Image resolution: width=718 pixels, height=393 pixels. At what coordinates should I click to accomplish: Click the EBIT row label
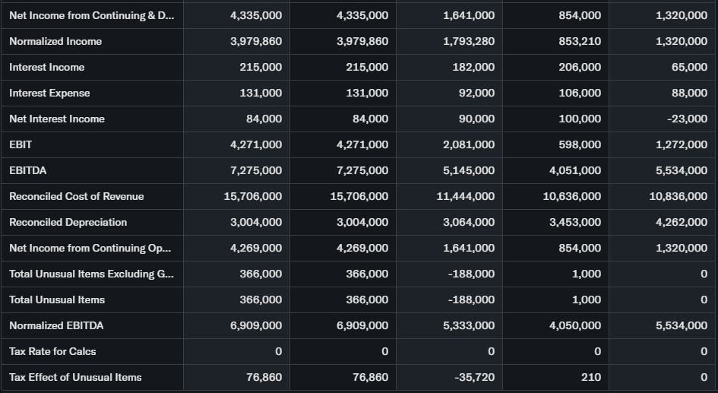pyautogui.click(x=21, y=144)
